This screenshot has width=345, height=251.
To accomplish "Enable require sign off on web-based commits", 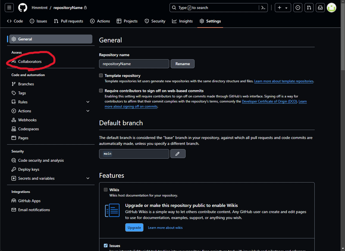I will [x=101, y=91].
